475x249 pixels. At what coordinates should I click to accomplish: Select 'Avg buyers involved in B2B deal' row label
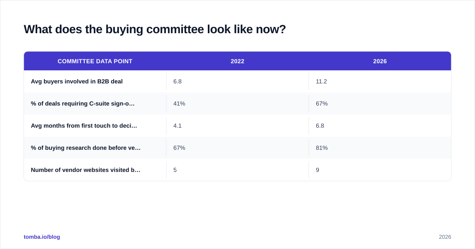click(x=77, y=81)
